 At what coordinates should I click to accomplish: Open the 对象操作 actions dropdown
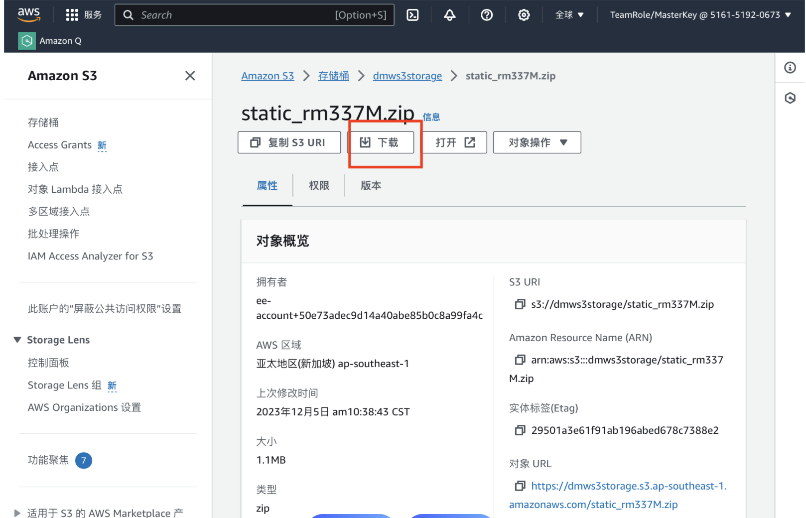point(537,142)
